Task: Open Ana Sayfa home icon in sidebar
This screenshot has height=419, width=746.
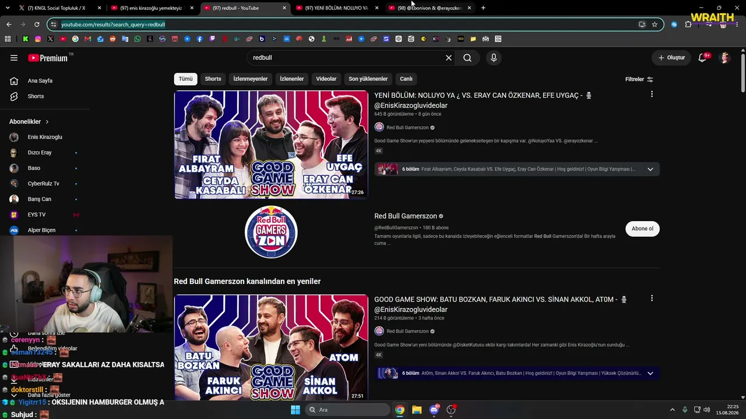Action: 14,81
